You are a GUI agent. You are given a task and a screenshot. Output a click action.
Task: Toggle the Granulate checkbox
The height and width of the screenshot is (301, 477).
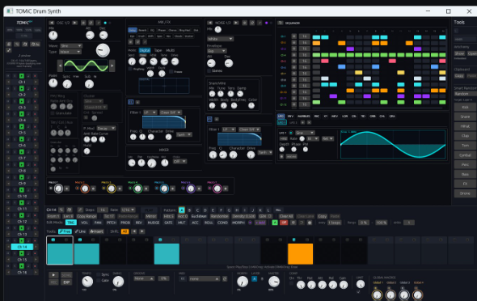53,113
